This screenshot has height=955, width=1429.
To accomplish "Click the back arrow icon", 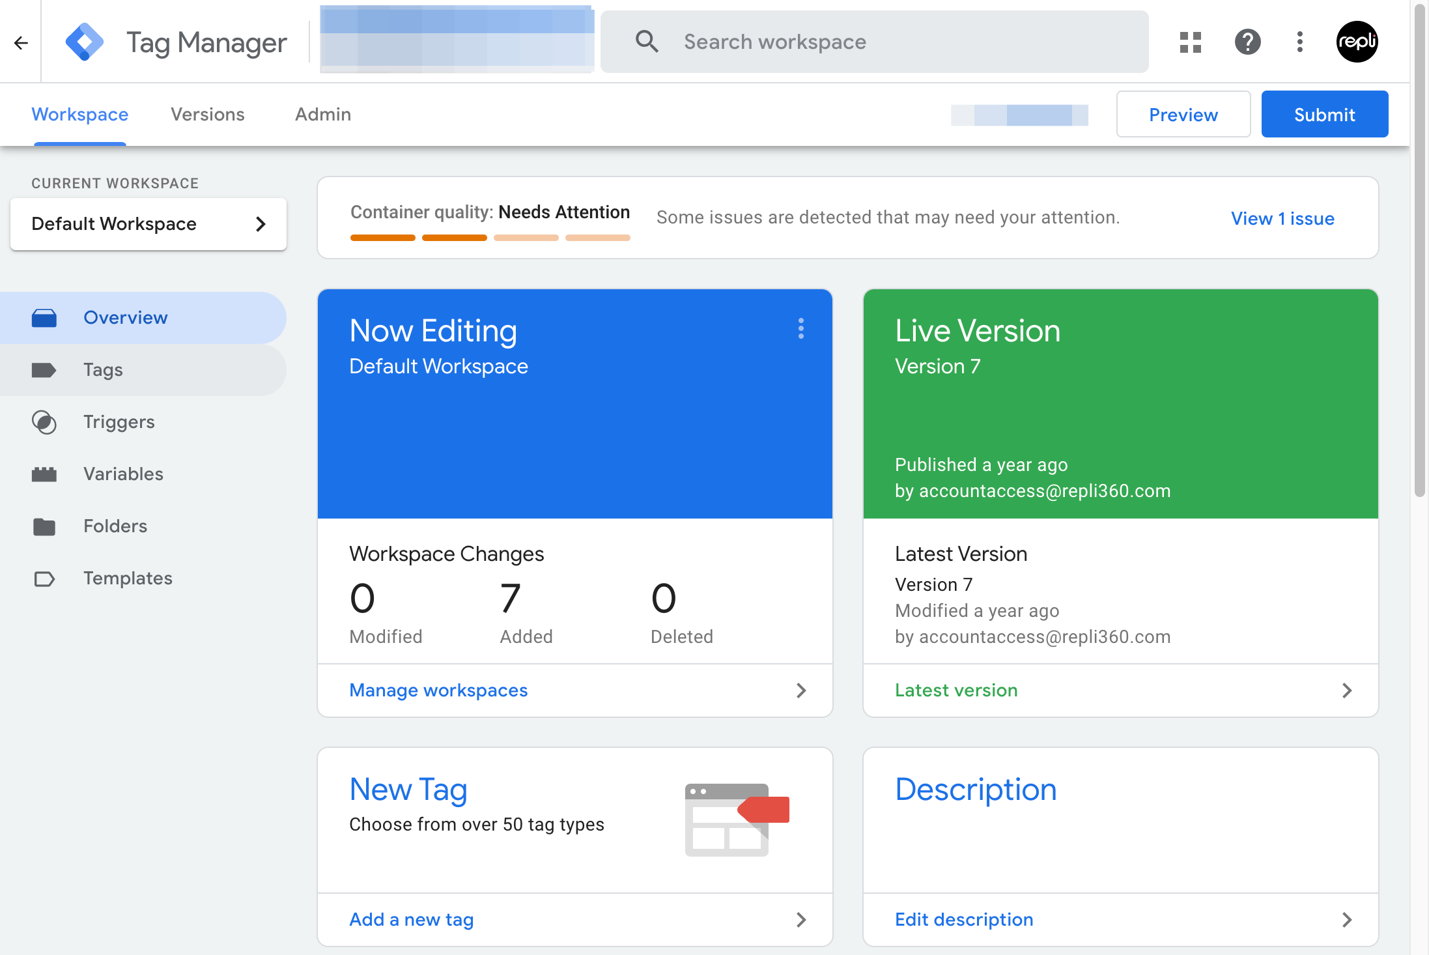I will (21, 43).
